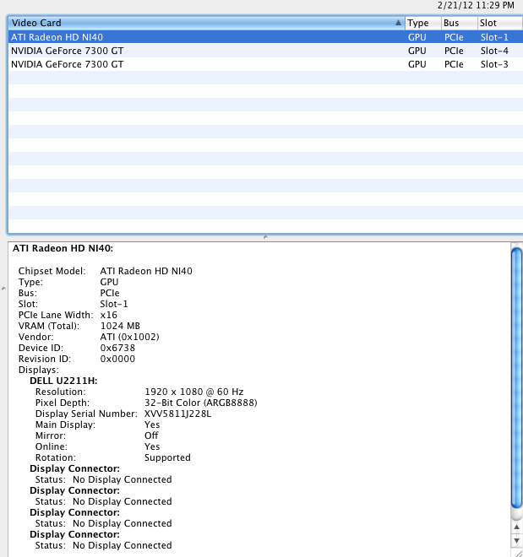
Task: Click the VRAM value 1024 MB
Action: [x=120, y=326]
